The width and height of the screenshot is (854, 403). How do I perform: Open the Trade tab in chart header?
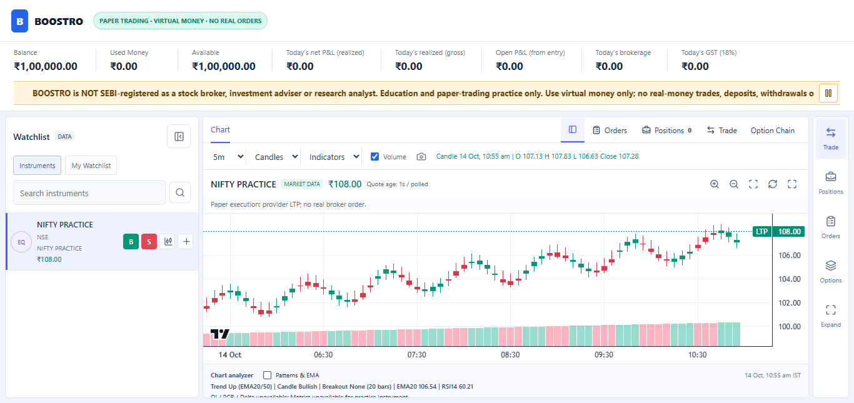pos(722,130)
